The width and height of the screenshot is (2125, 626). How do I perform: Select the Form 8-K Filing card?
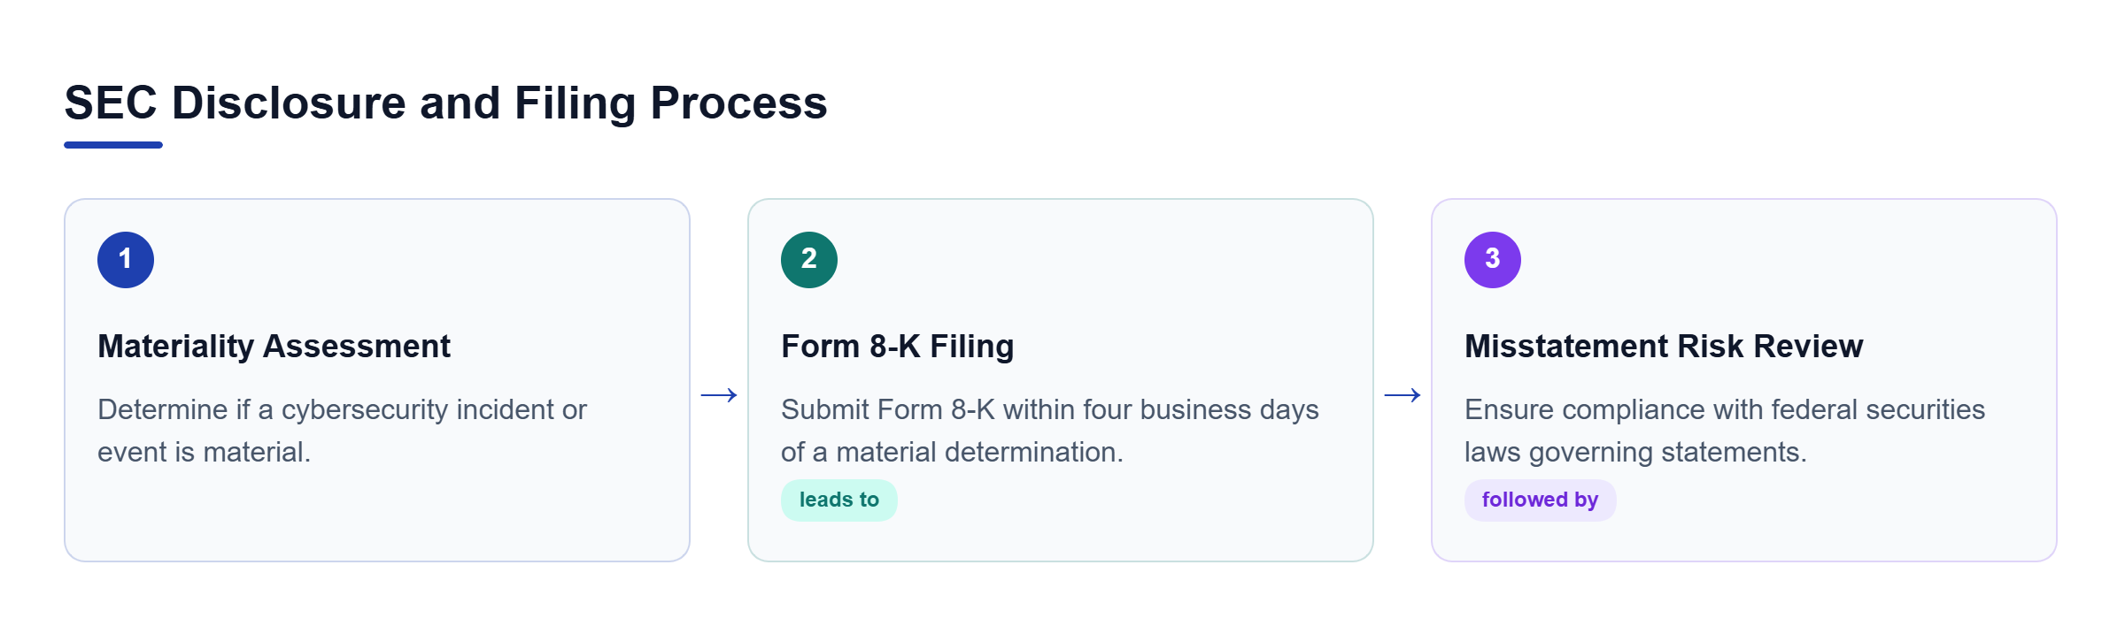tap(1061, 380)
